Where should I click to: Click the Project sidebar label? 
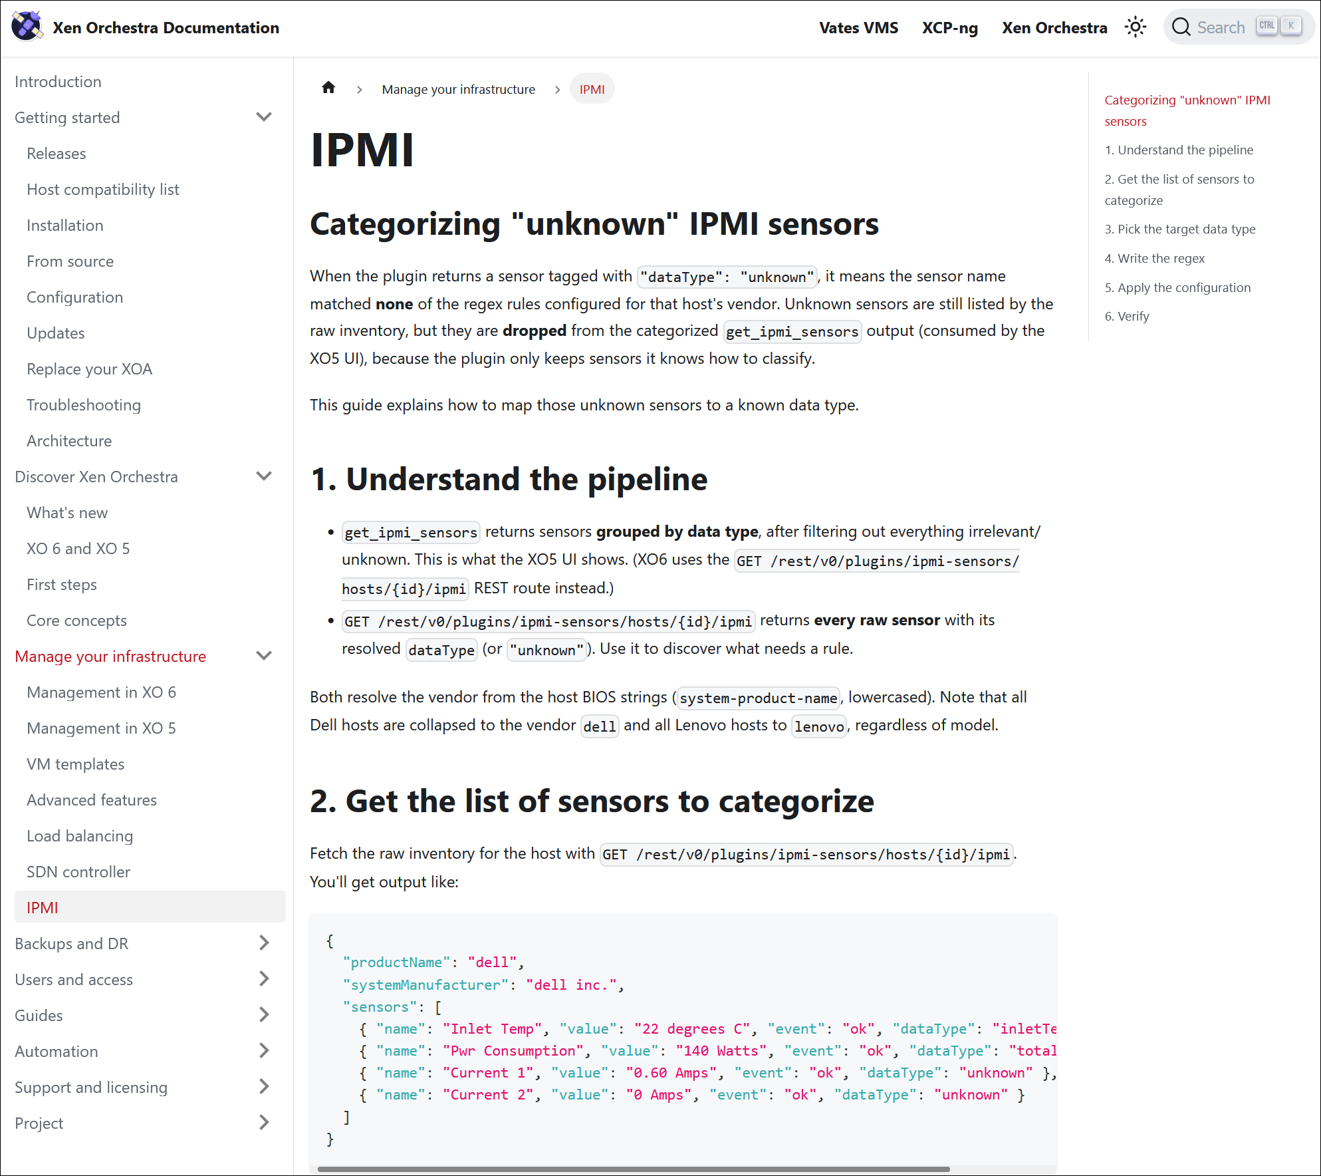click(x=39, y=1123)
